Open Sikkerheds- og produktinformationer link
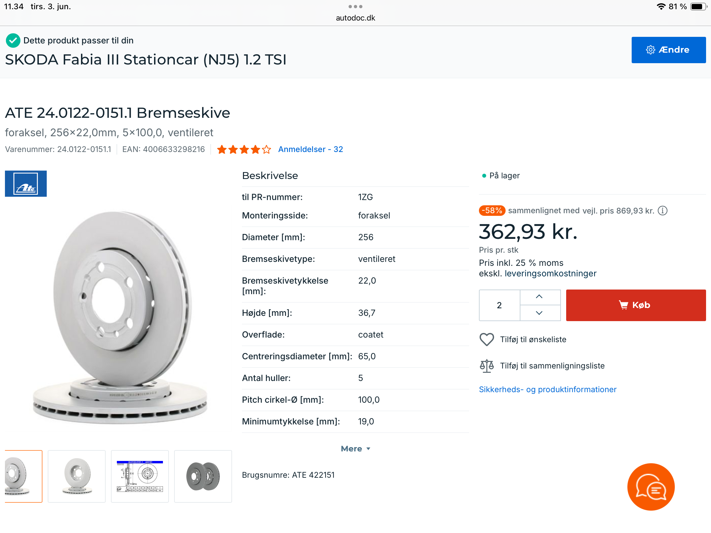 pyautogui.click(x=547, y=390)
